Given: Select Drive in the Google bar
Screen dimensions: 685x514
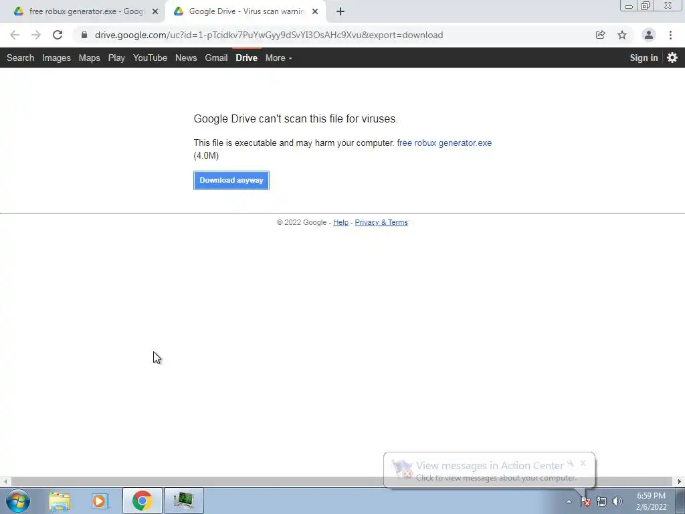Looking at the screenshot, I should click(x=247, y=58).
